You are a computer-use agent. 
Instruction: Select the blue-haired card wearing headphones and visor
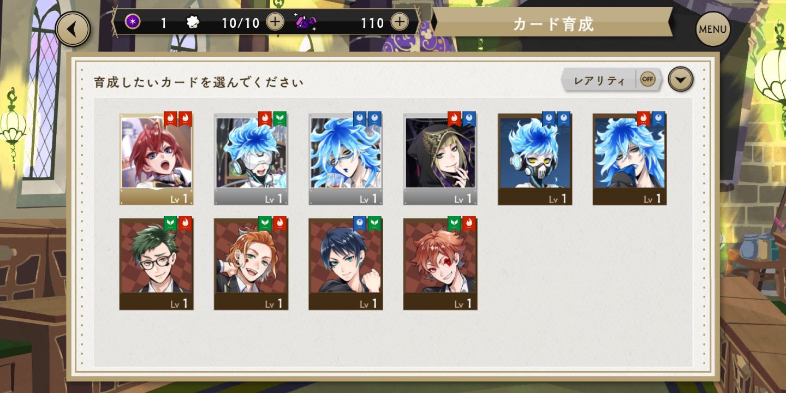[251, 159]
